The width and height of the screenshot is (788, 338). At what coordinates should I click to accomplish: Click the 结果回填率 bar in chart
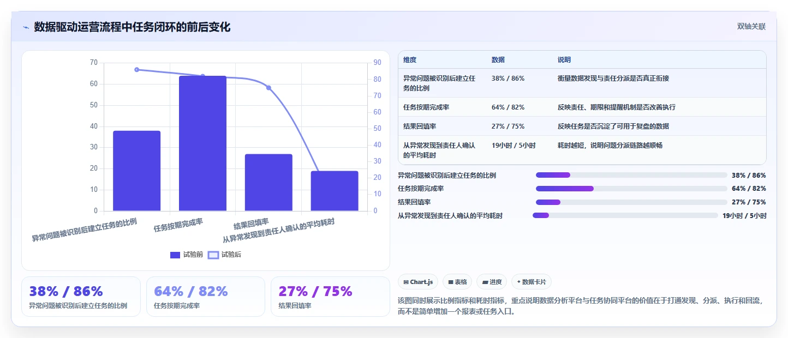click(268, 183)
